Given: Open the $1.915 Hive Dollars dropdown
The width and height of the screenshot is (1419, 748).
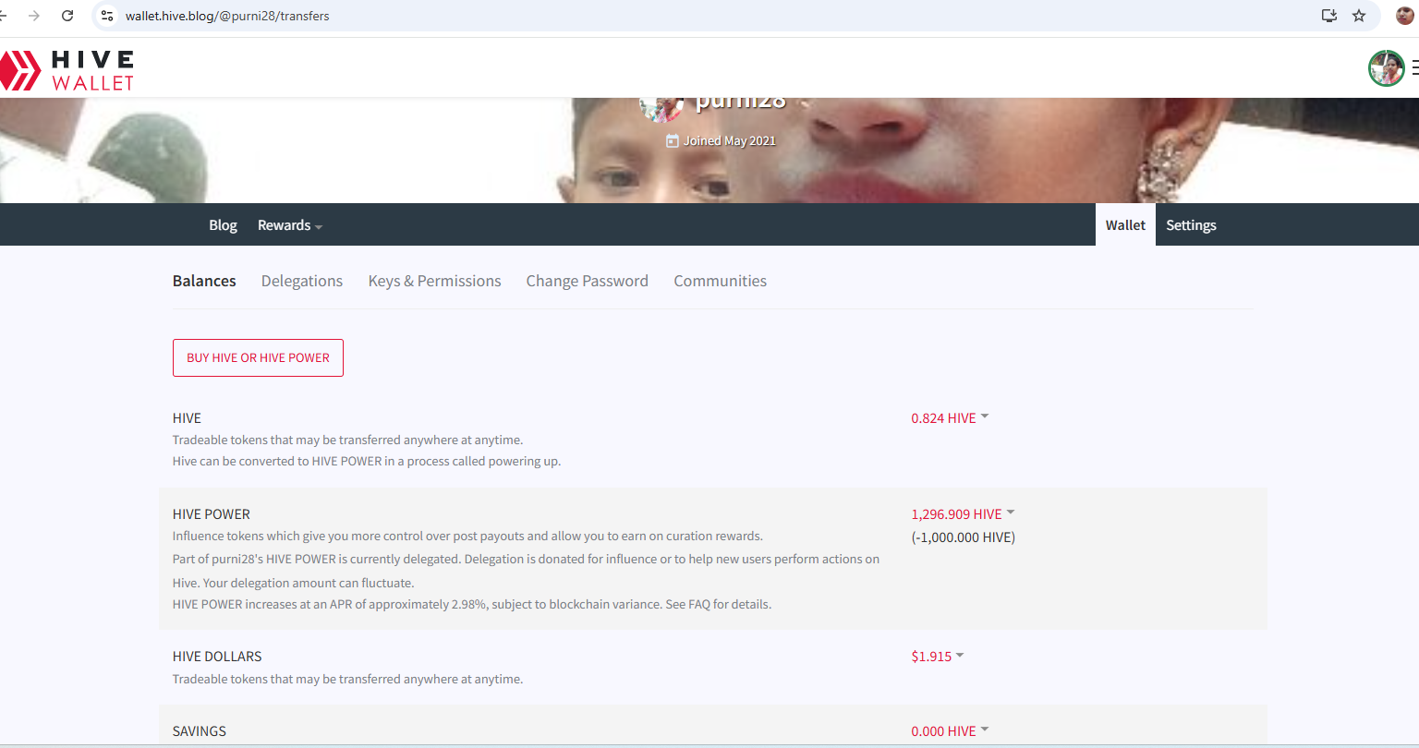Looking at the screenshot, I should [x=938, y=657].
